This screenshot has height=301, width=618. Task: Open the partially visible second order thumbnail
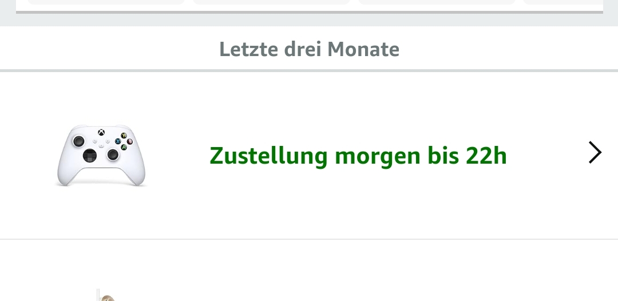pyautogui.click(x=105, y=295)
